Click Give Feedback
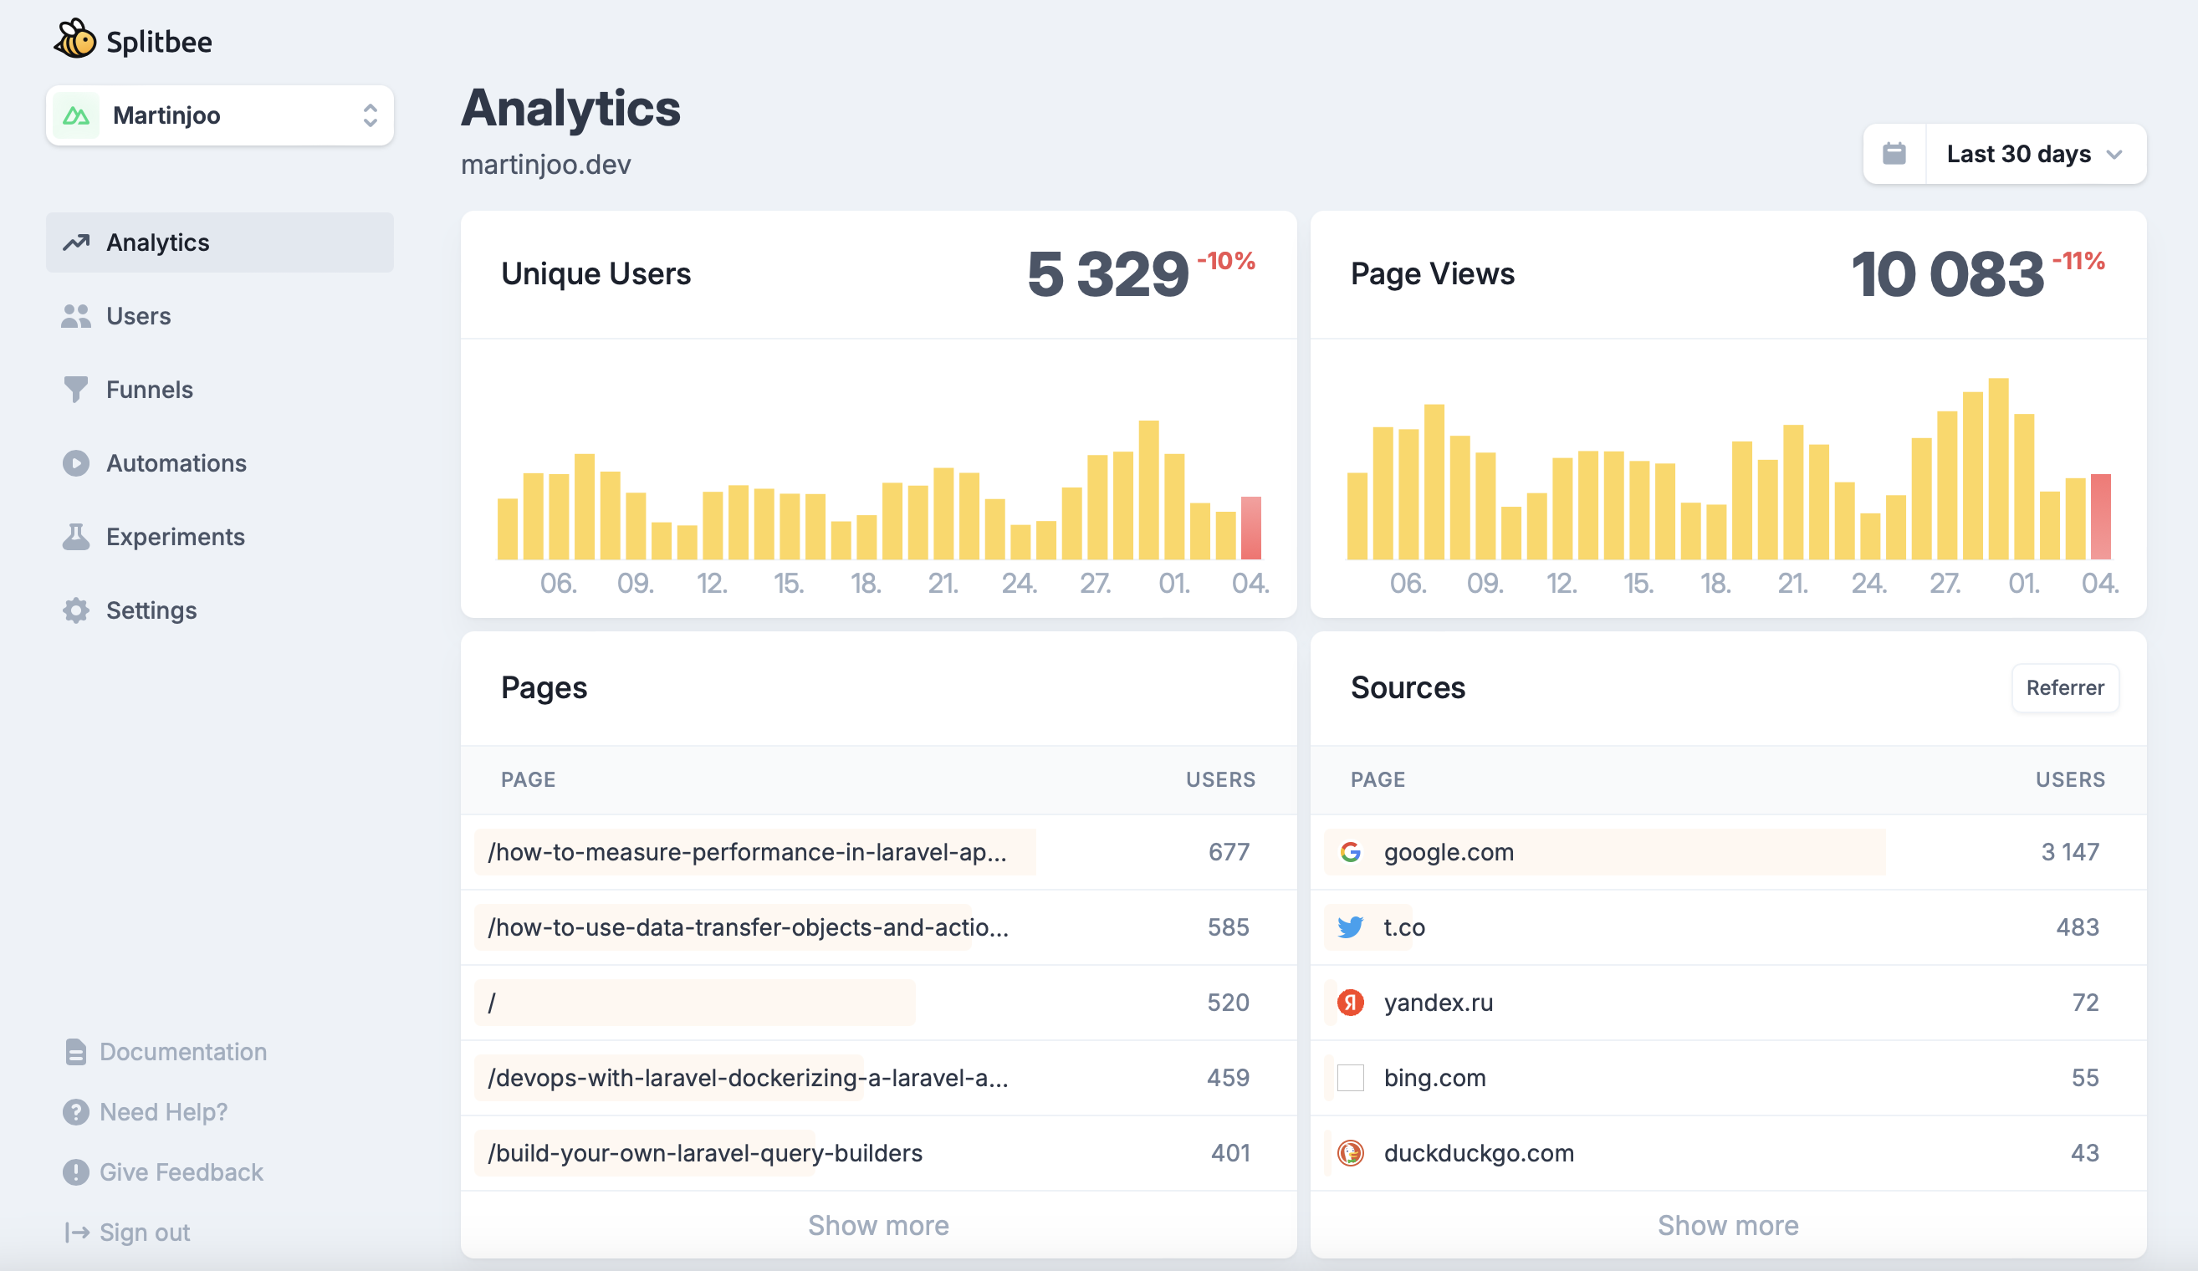The height and width of the screenshot is (1271, 2198). coord(181,1171)
